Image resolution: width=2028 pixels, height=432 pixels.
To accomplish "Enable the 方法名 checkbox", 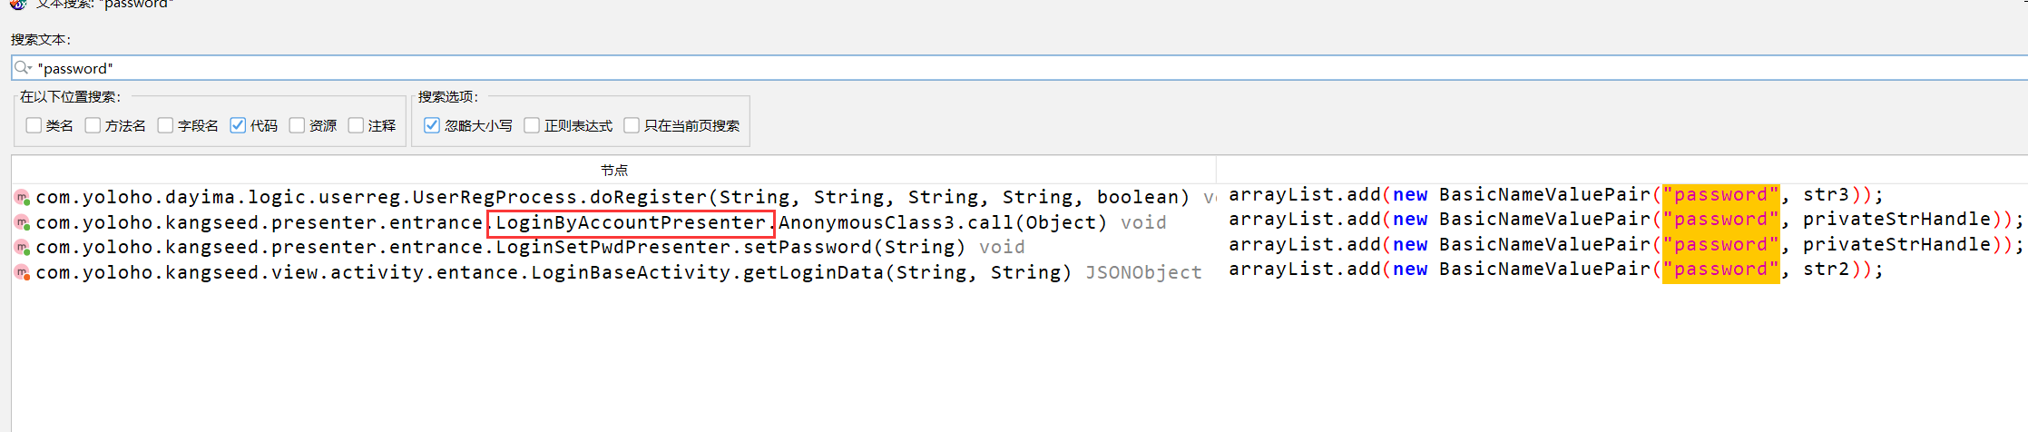I will coord(93,125).
